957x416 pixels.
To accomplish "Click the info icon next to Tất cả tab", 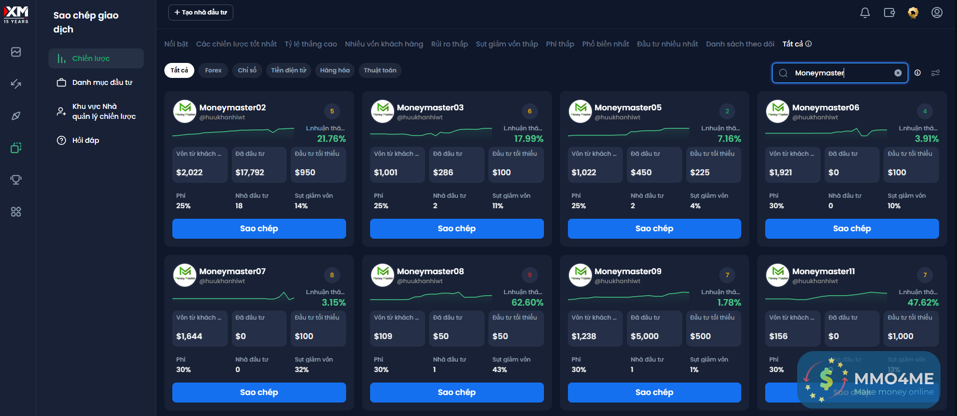I will 809,44.
